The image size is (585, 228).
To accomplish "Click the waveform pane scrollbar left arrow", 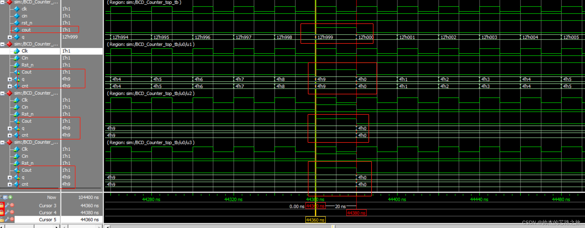I will (108, 226).
